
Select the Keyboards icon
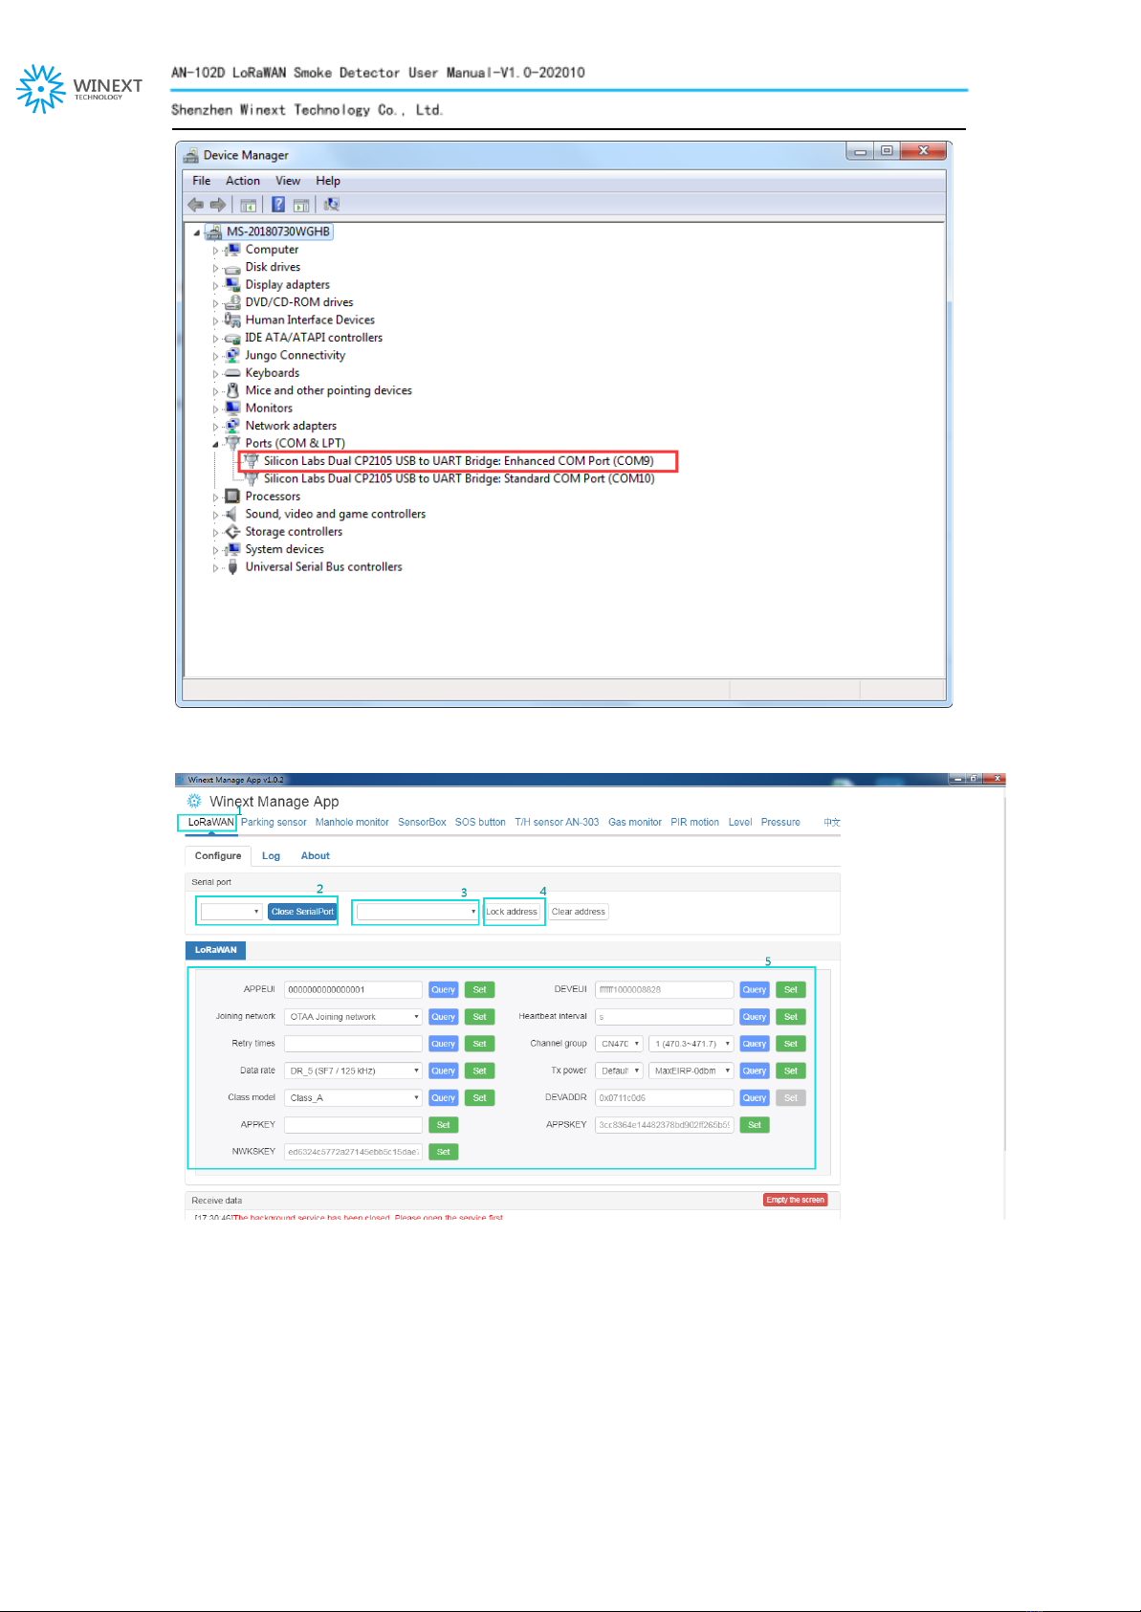(232, 373)
